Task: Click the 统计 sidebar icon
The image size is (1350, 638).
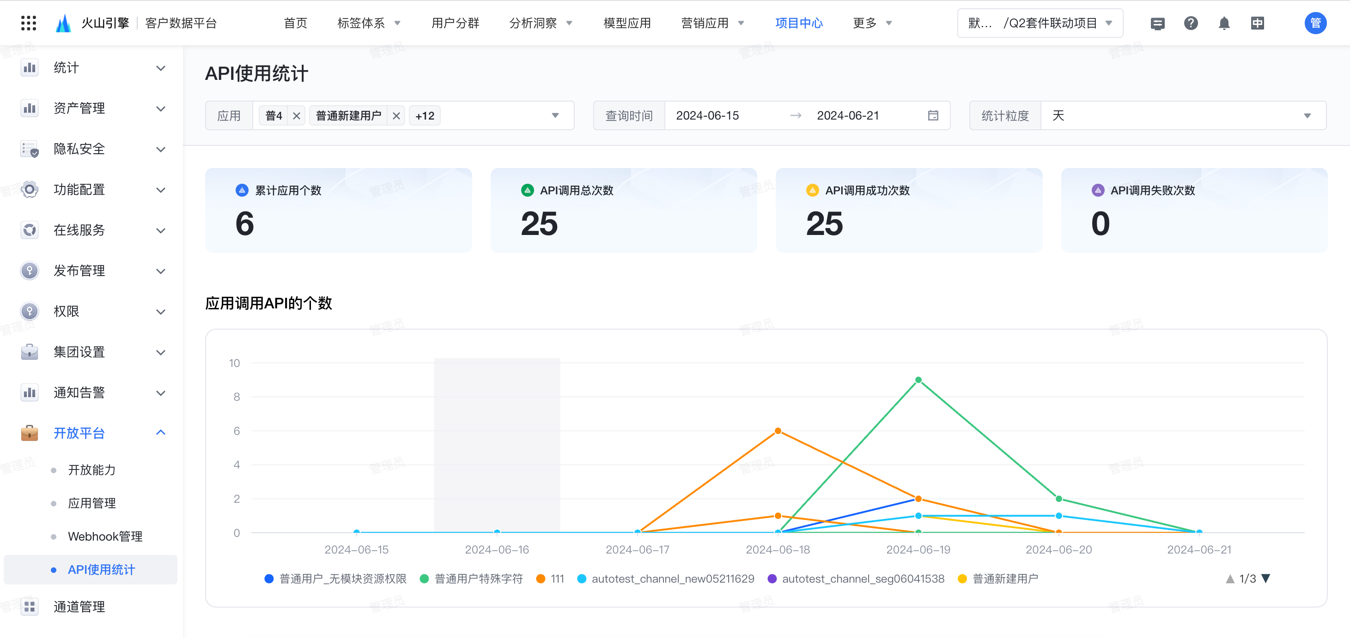Action: point(30,67)
